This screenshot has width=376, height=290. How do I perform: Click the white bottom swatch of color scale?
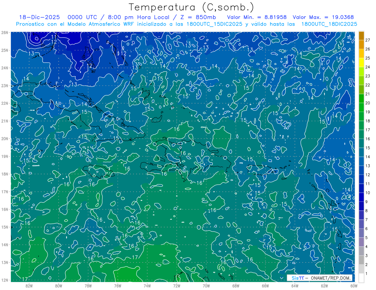tap(361, 278)
